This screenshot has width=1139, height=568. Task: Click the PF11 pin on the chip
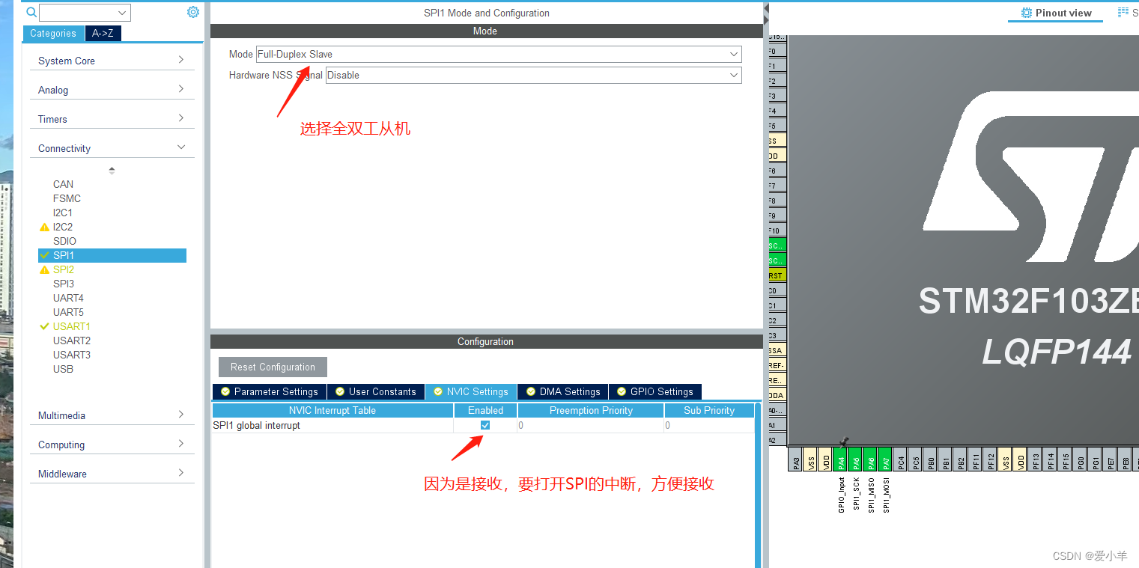[976, 459]
